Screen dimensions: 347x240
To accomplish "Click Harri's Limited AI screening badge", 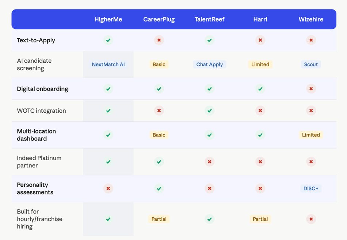I will click(x=260, y=65).
